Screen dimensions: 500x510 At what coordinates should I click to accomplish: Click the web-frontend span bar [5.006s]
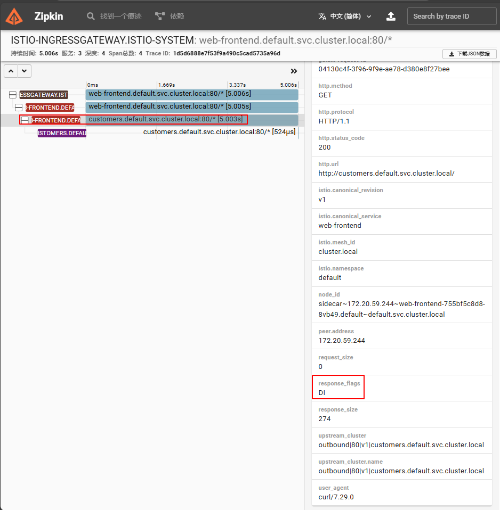[192, 94]
